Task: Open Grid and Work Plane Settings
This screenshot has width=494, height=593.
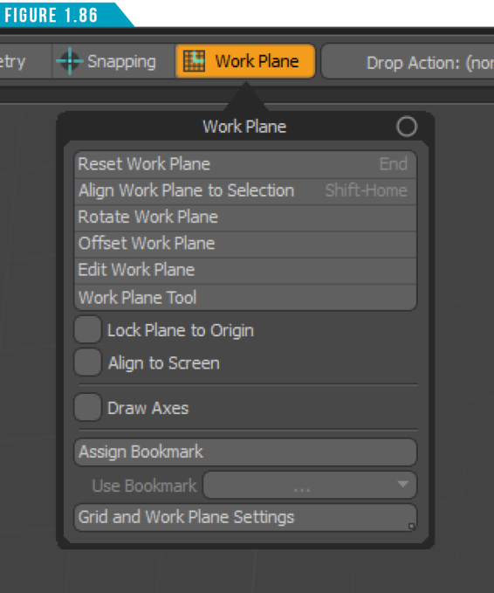Action: (245, 517)
